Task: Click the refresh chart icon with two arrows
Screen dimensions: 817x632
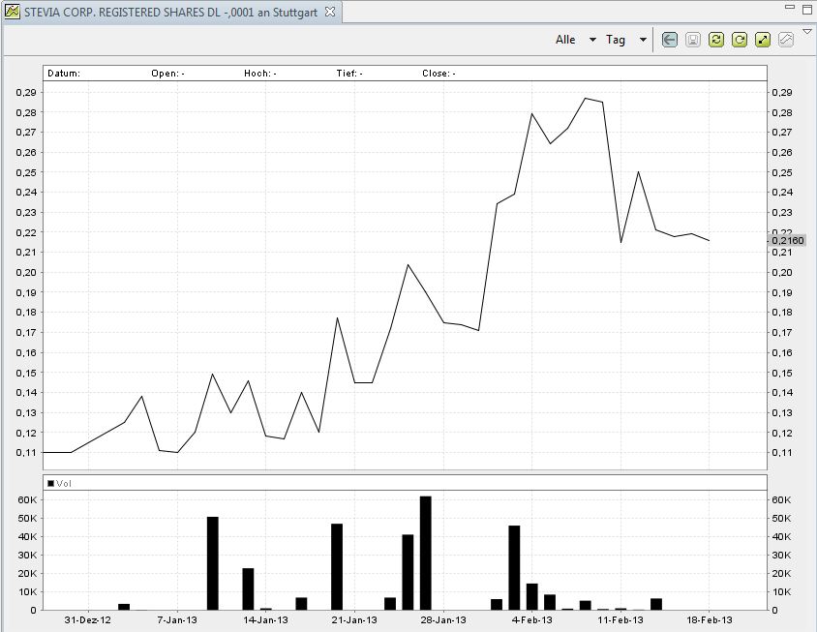Action: point(715,40)
